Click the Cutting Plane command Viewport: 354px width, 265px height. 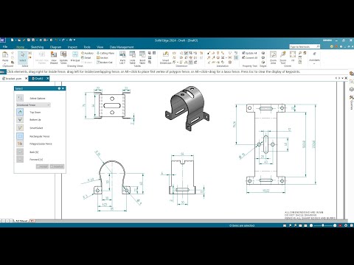[x=105, y=53]
